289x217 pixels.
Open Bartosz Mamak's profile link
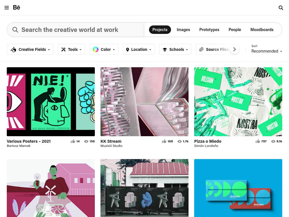[19, 146]
